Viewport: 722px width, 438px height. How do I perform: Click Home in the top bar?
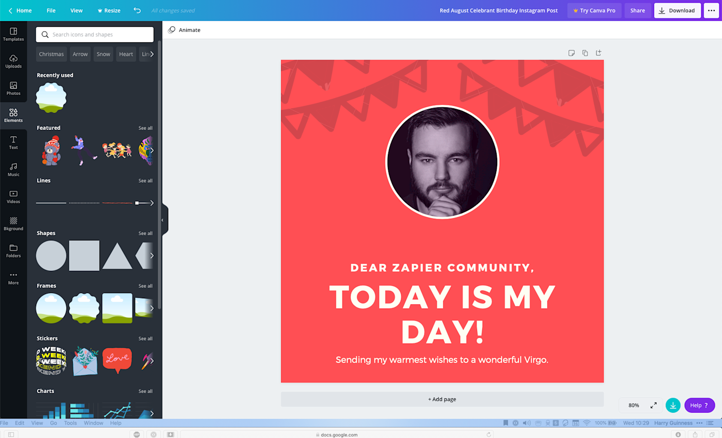(x=20, y=10)
